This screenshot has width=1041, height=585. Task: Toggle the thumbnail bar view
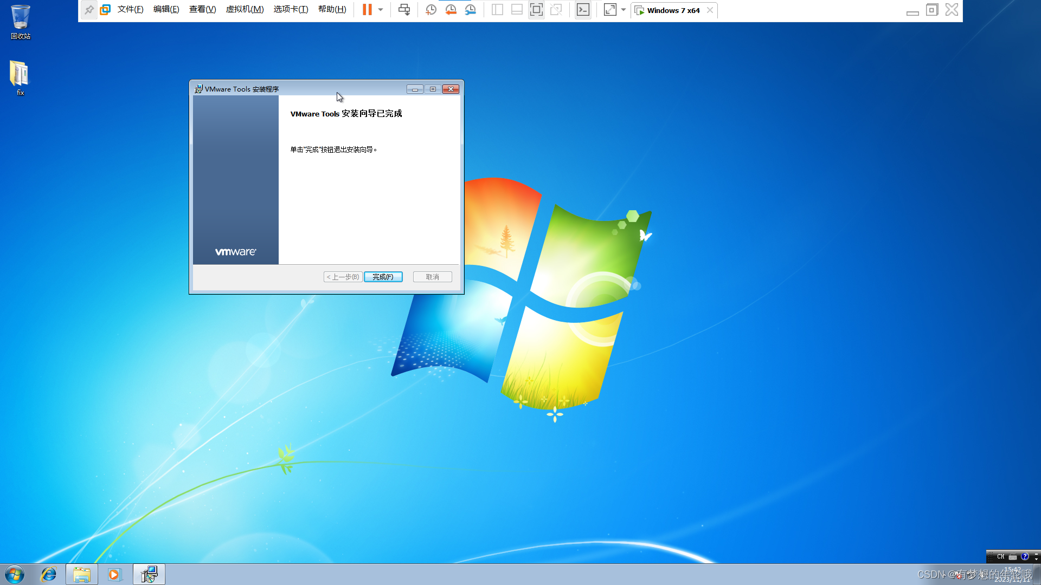click(516, 9)
